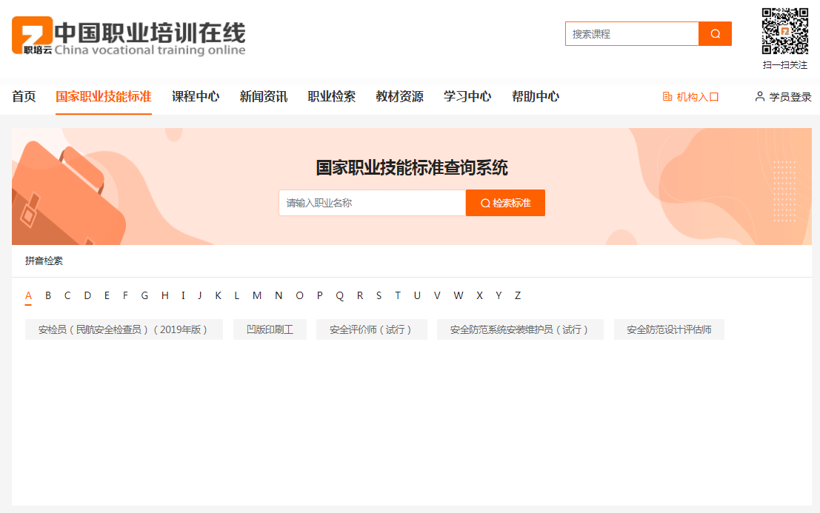The image size is (820, 513).
Task: Open 新闻资讯 navigation item
Action: click(x=263, y=96)
